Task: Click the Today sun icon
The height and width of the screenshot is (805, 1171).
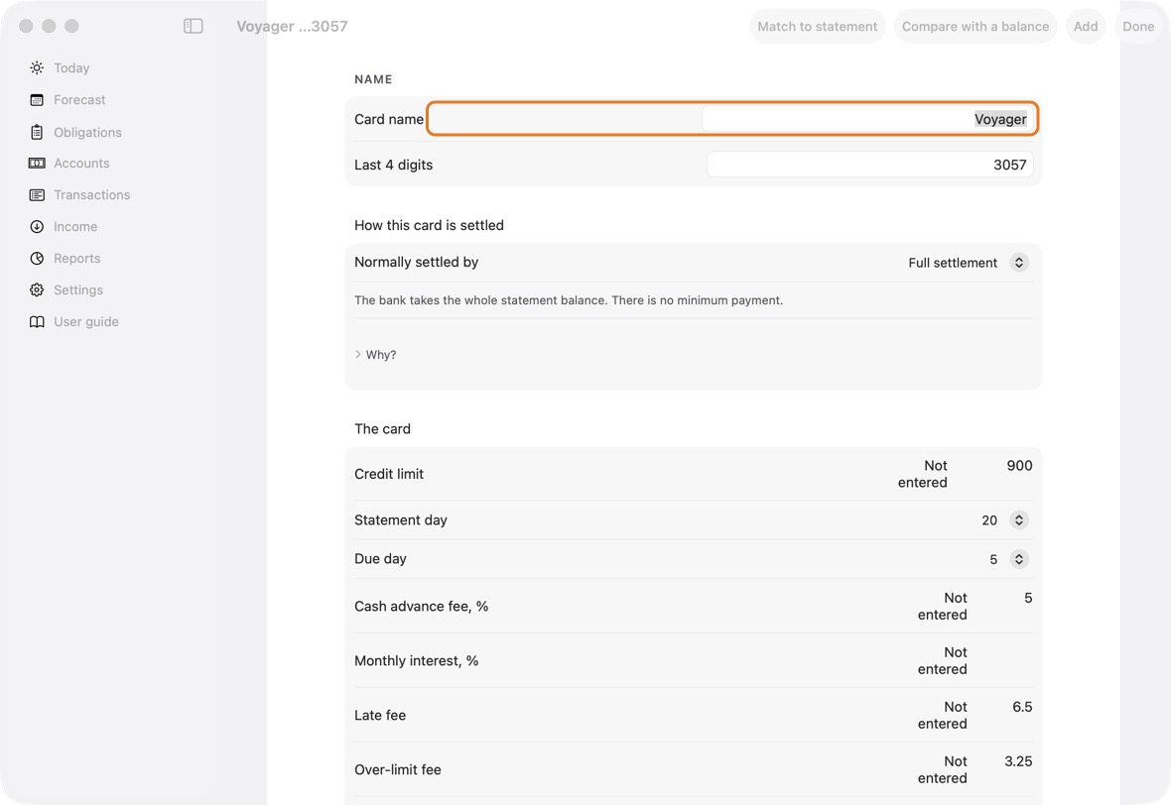Action: click(37, 67)
